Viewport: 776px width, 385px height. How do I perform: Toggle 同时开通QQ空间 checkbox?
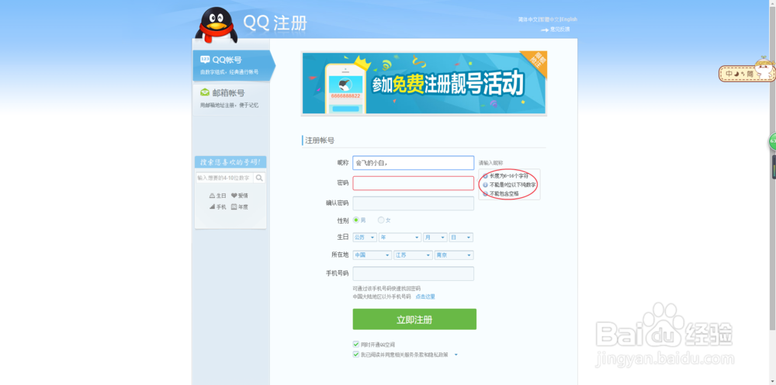tap(356, 344)
